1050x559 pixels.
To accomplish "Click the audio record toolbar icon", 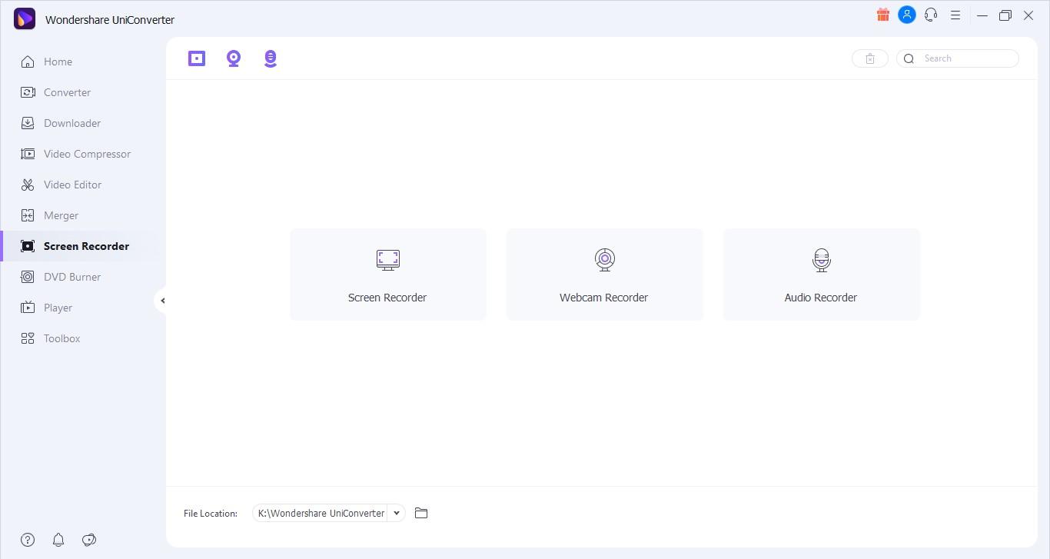I will coord(271,58).
